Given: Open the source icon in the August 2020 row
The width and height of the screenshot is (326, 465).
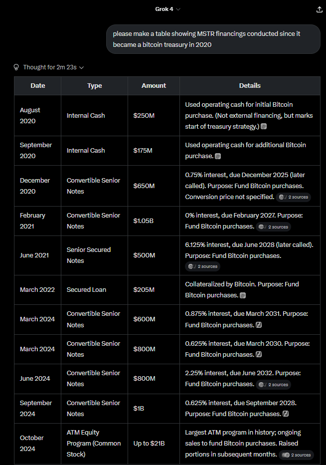Looking at the screenshot, I should pyautogui.click(x=264, y=127).
